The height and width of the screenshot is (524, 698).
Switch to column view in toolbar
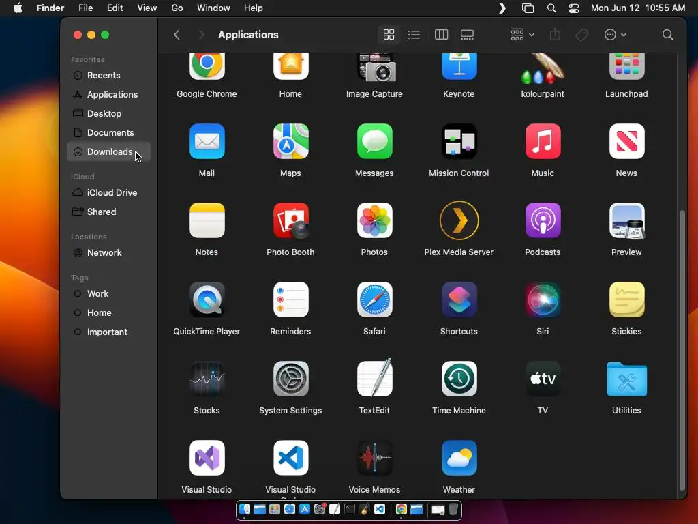tap(441, 35)
